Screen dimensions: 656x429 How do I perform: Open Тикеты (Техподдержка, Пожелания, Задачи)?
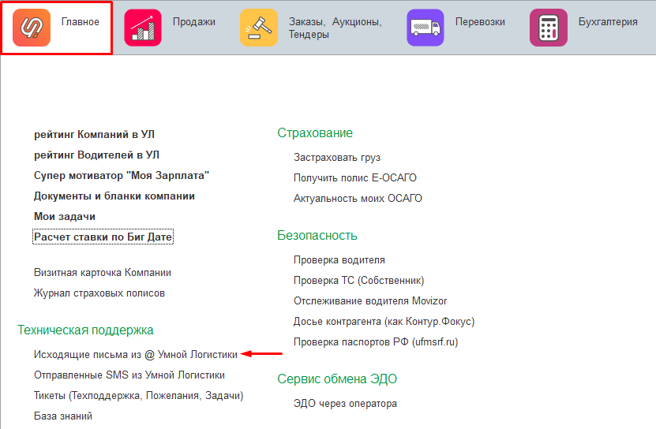[x=138, y=396]
